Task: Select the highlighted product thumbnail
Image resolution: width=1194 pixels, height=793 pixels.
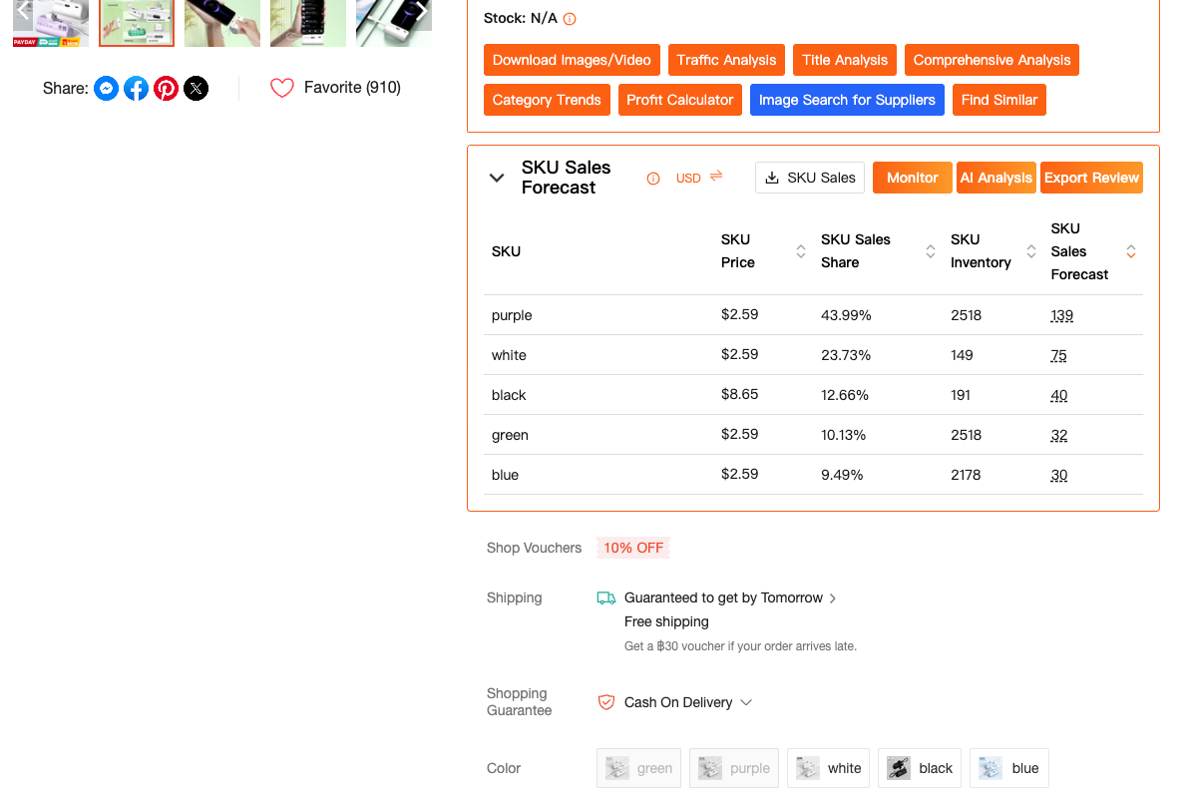Action: click(x=137, y=23)
